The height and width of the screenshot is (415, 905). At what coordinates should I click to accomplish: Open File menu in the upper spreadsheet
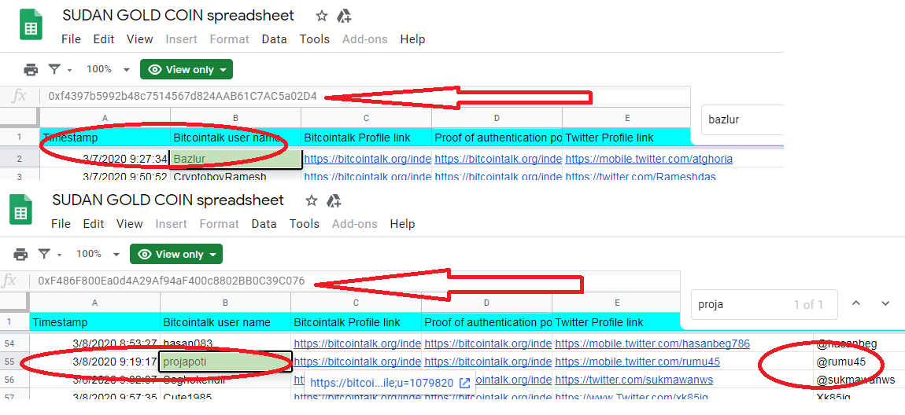[71, 39]
